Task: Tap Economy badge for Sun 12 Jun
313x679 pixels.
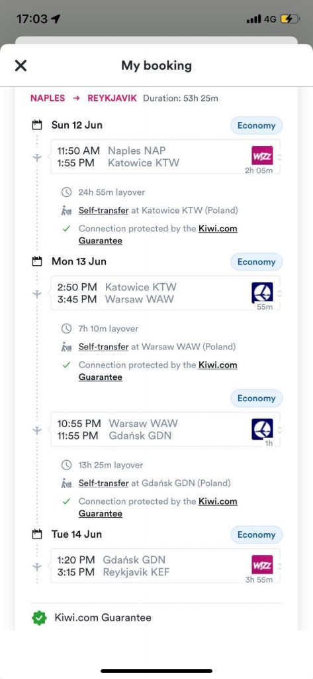Action: 256,125
